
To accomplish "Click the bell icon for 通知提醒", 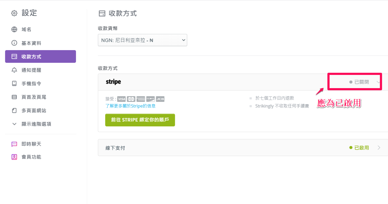I will (14, 70).
